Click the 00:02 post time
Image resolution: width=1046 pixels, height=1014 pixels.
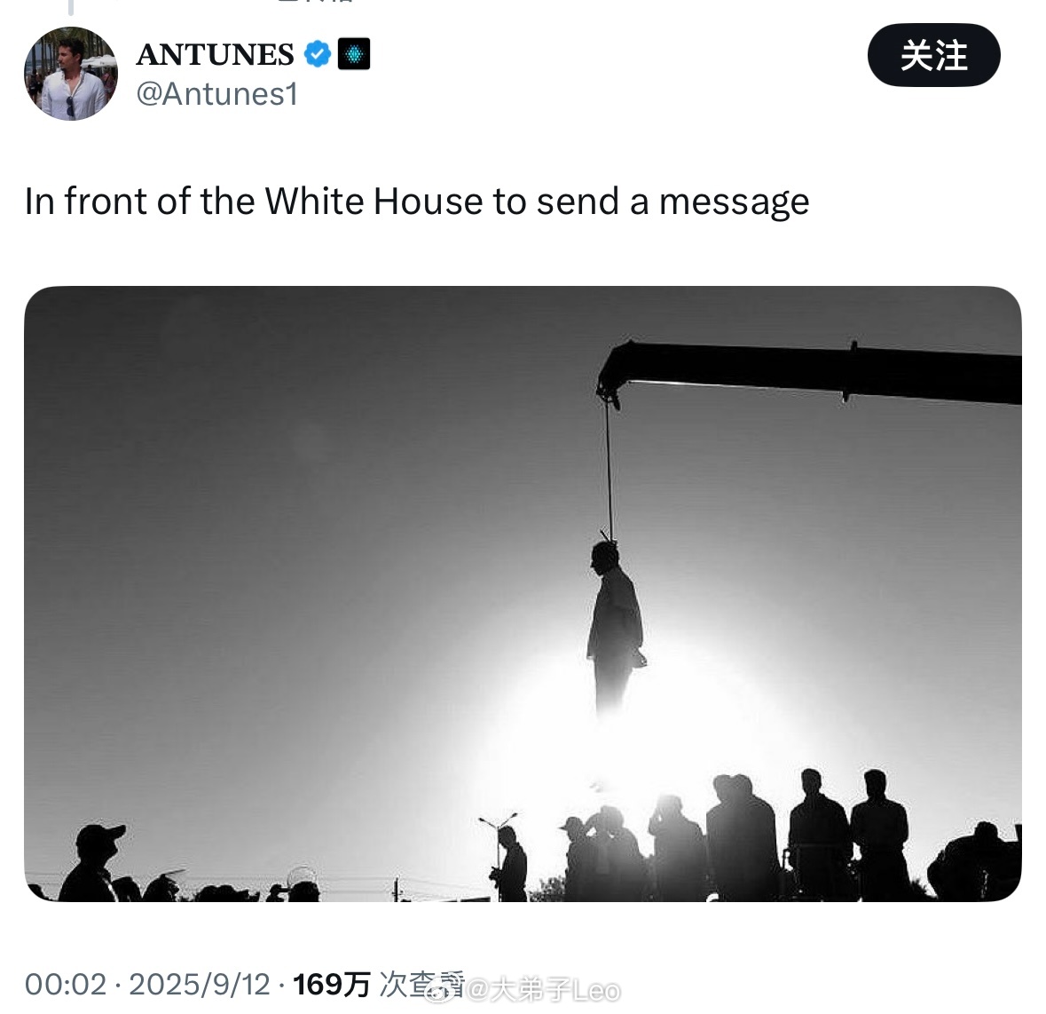tap(66, 984)
